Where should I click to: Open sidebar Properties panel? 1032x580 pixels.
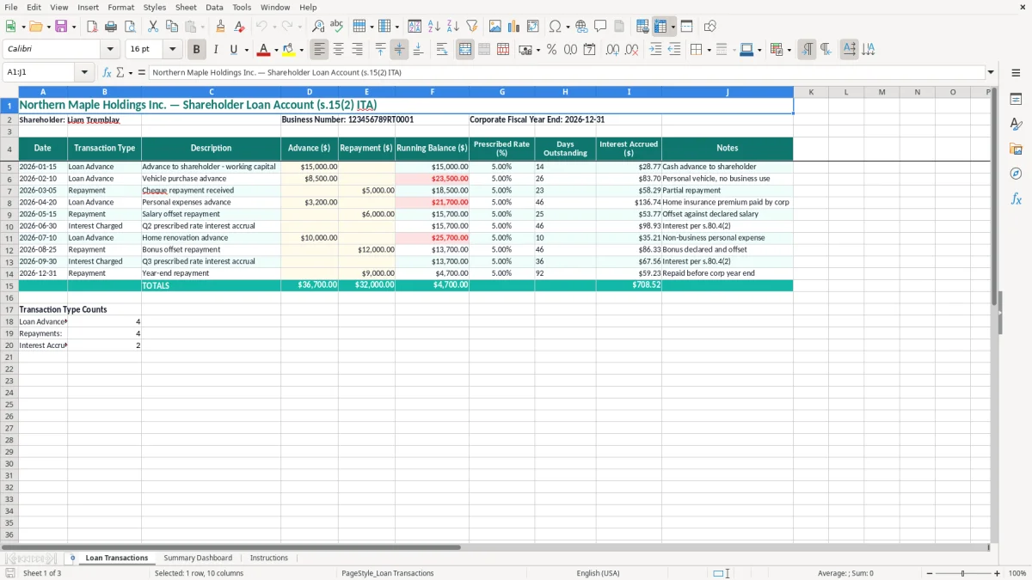pos(1016,100)
